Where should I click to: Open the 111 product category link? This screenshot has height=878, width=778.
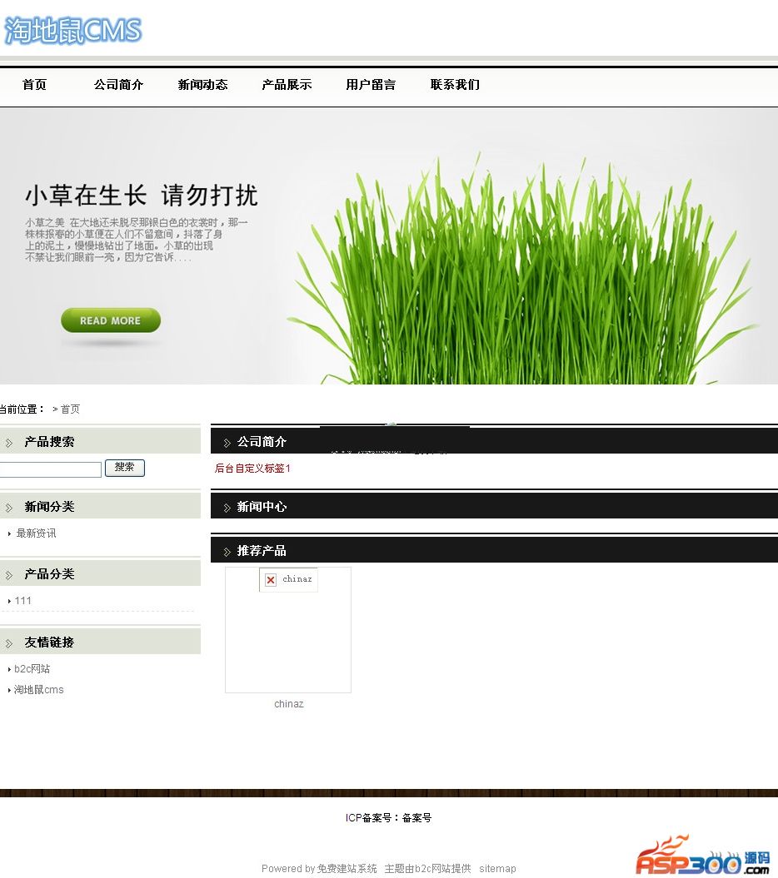coord(22,601)
